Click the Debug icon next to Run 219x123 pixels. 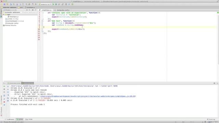click(56, 4)
